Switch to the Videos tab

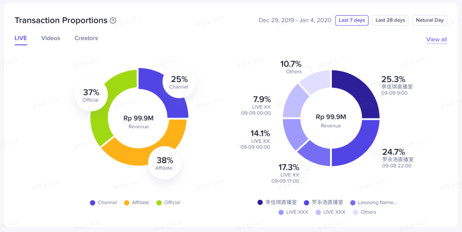[51, 38]
